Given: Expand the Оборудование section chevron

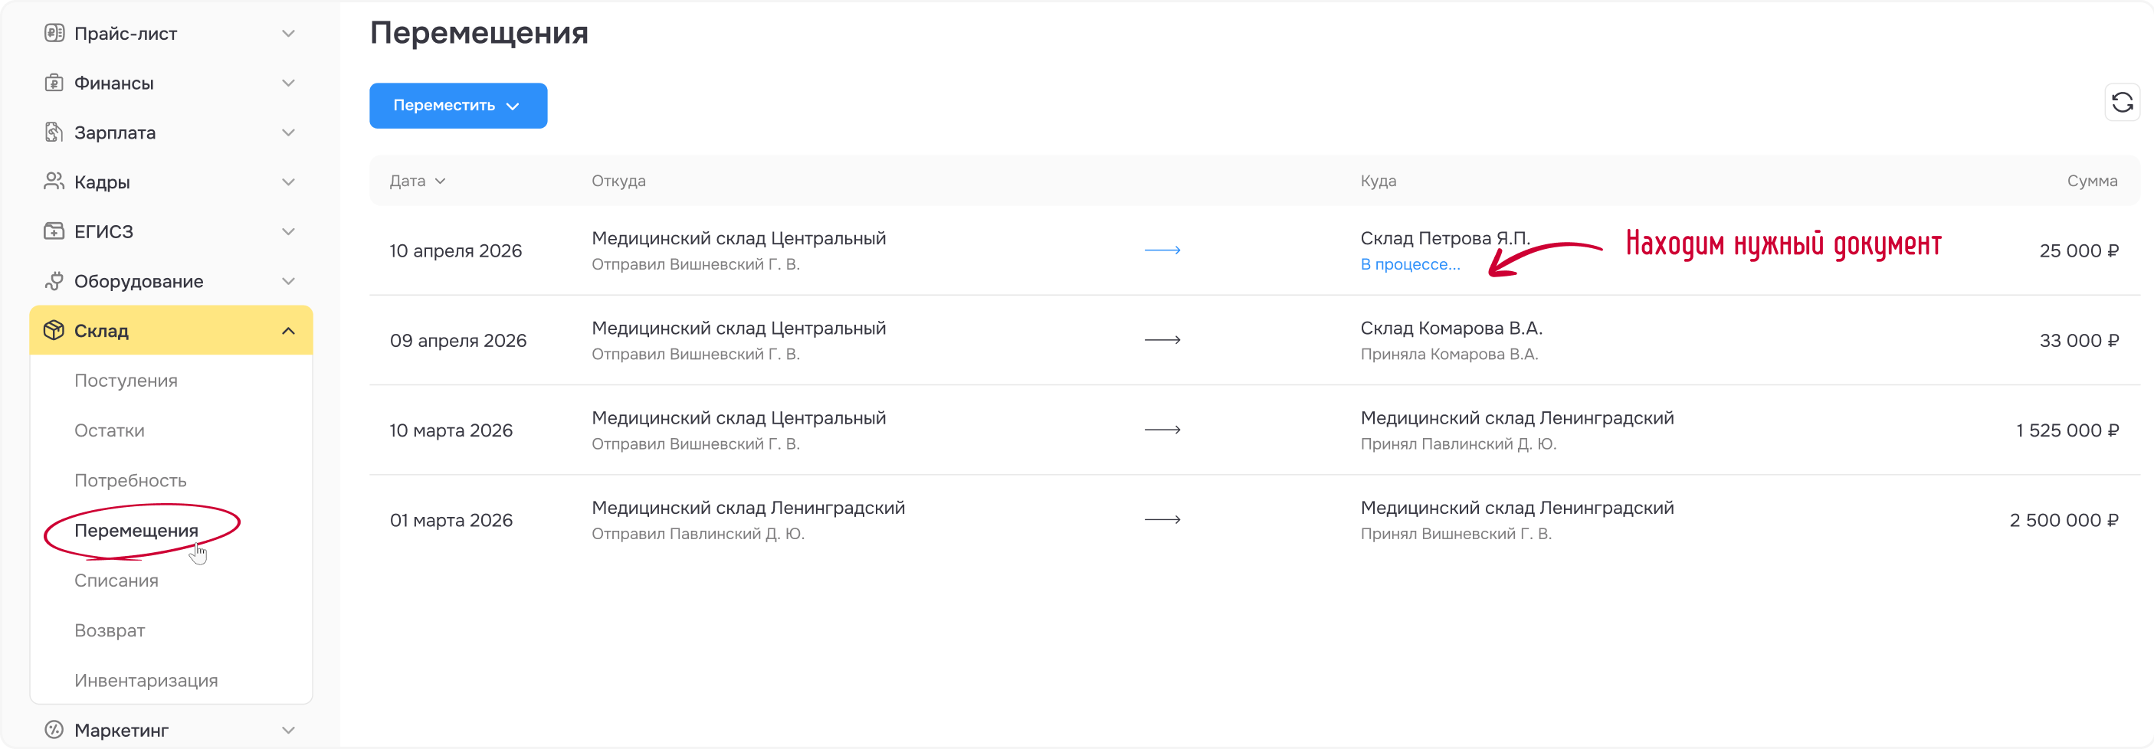Looking at the screenshot, I should (288, 281).
